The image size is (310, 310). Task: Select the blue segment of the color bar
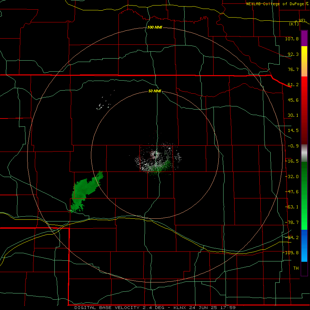coord(304,246)
